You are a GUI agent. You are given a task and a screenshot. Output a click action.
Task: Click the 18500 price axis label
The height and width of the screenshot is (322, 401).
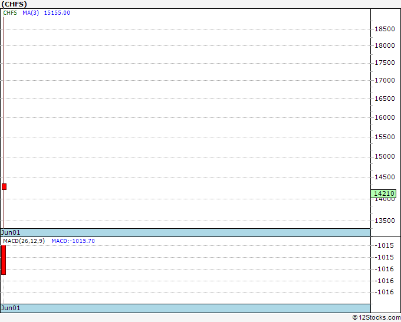384,29
